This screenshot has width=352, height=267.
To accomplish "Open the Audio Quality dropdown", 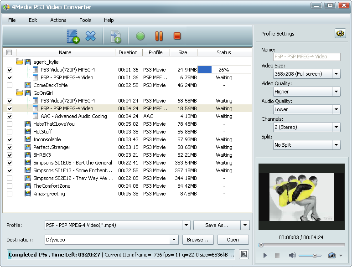I will 336,109.
